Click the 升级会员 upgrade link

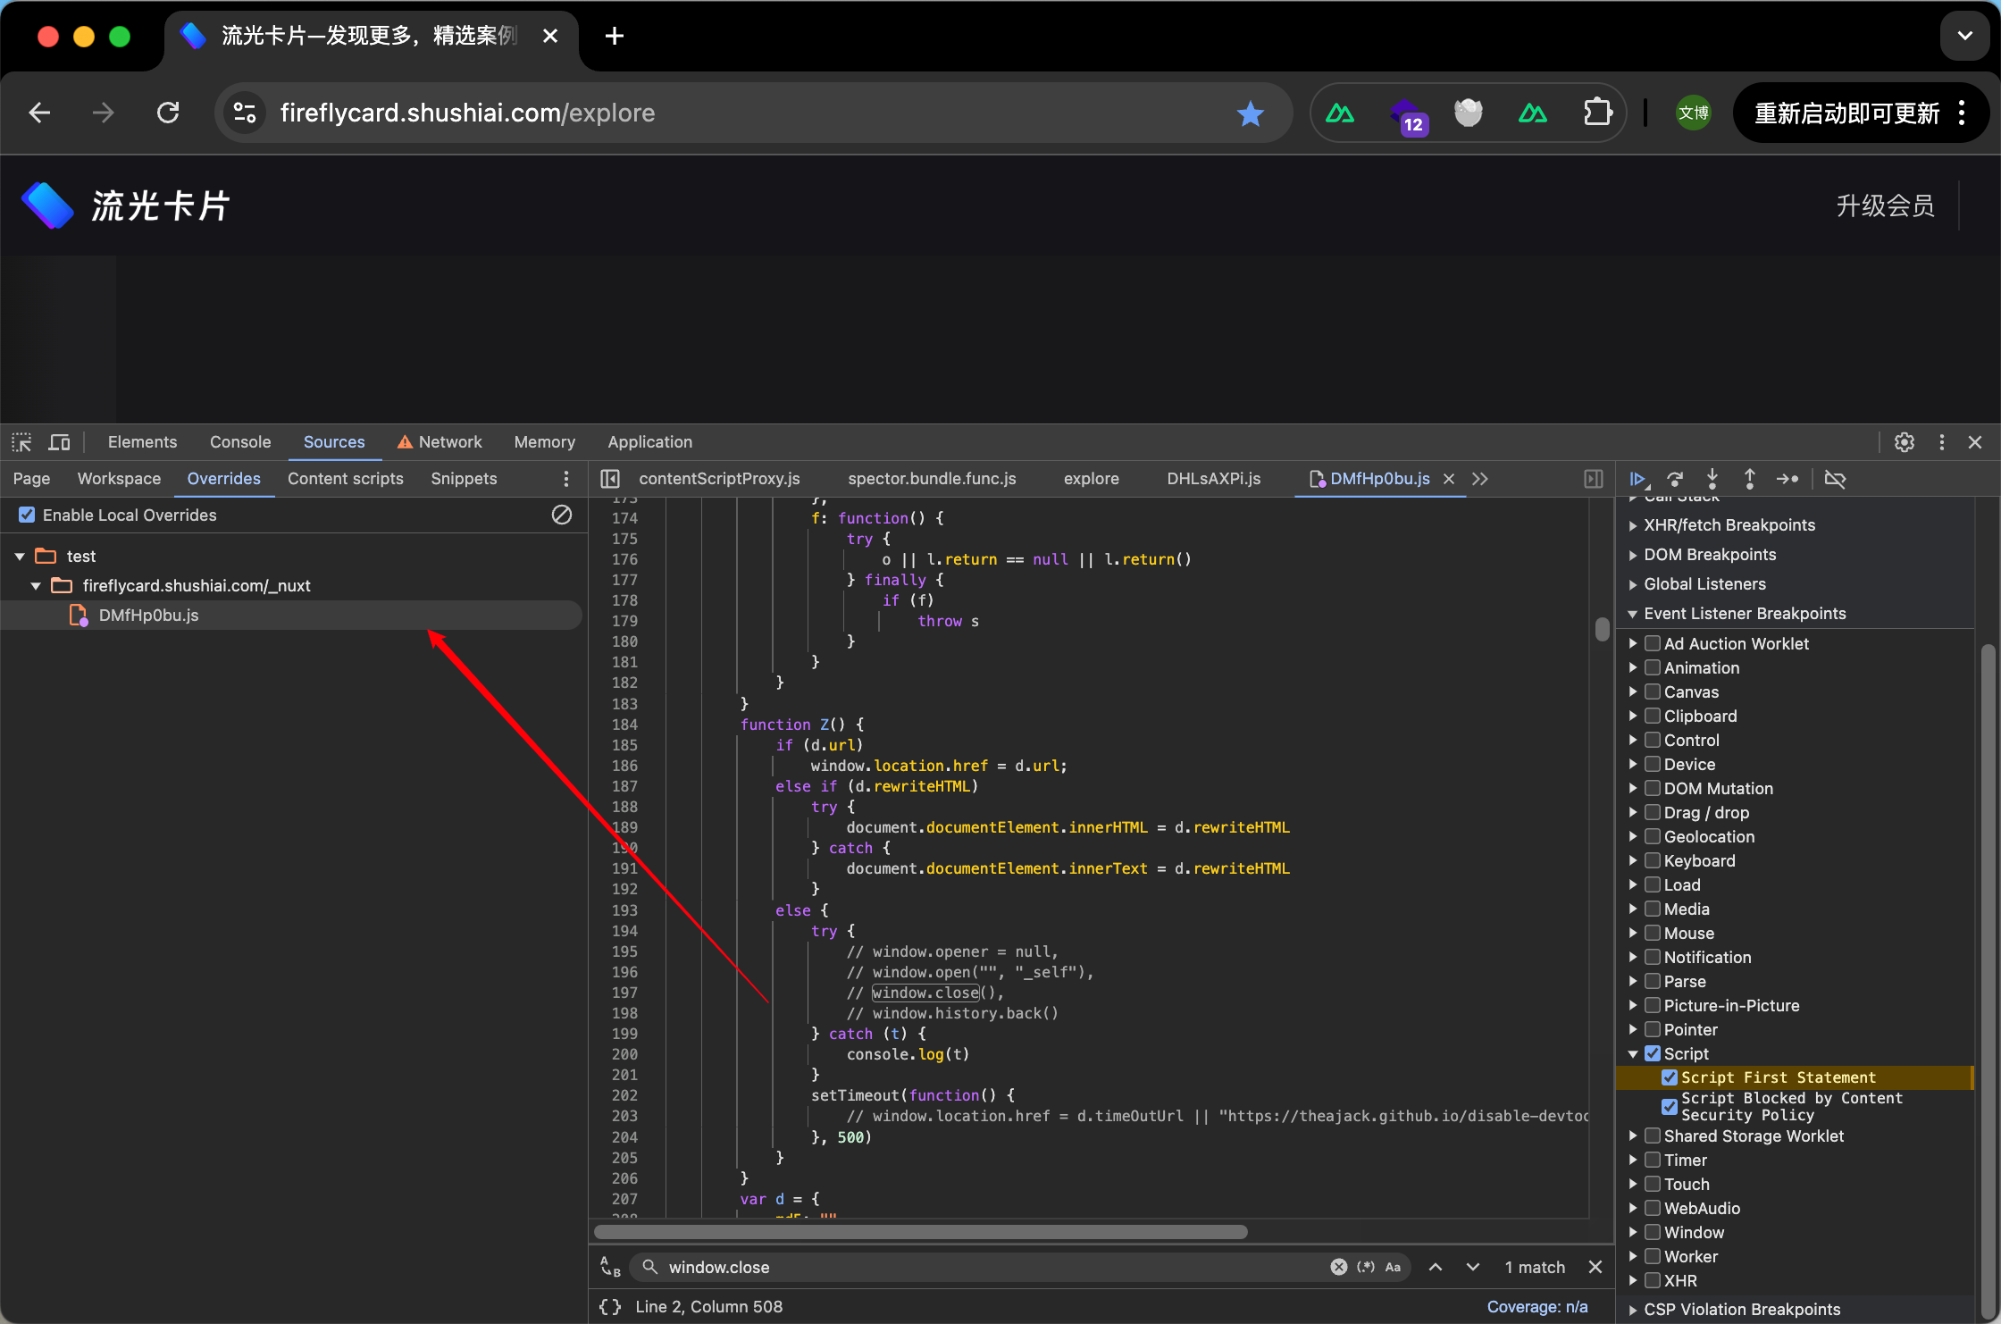1885,206
